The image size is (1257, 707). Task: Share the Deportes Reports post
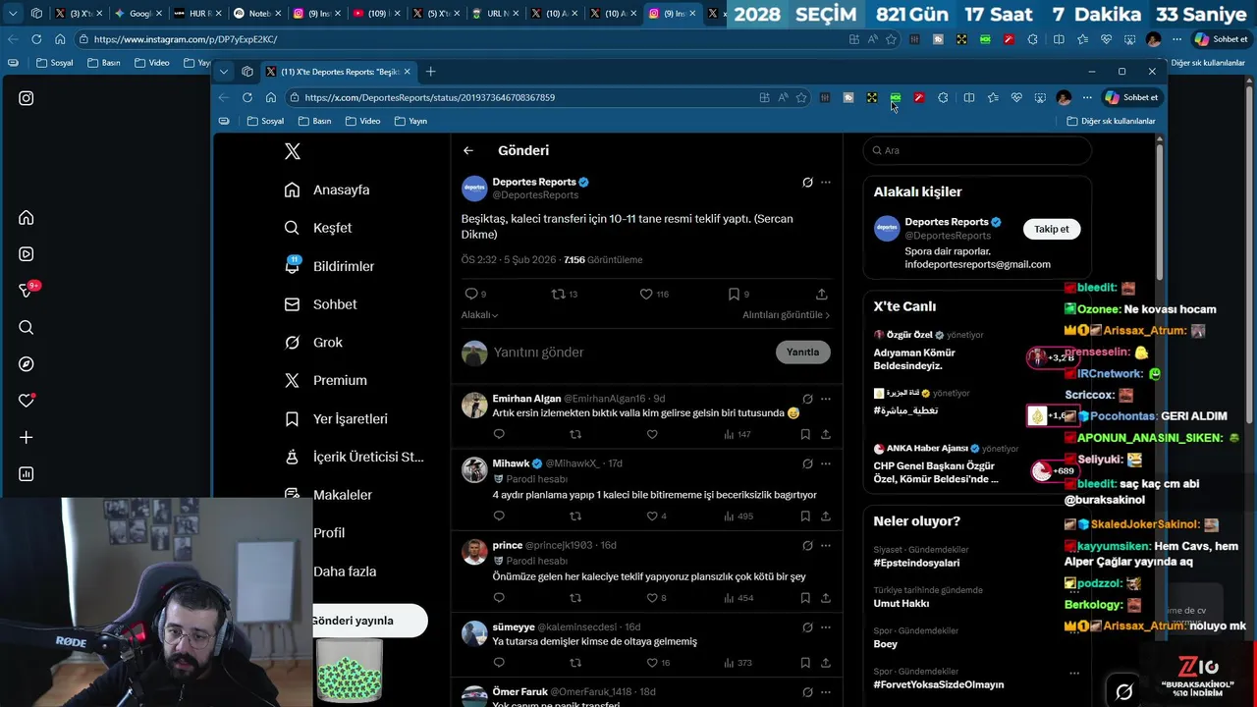[822, 294]
